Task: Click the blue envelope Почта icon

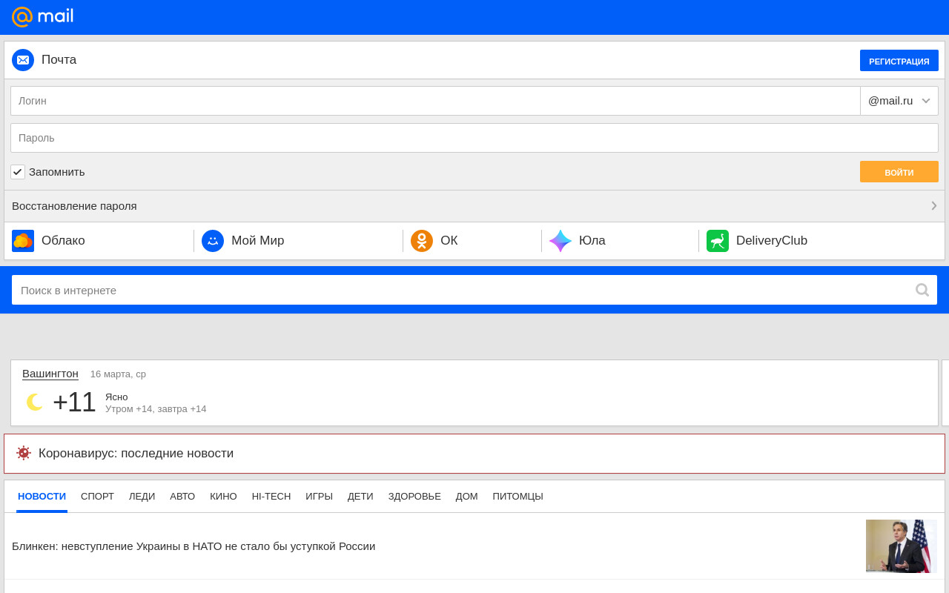Action: click(x=23, y=60)
